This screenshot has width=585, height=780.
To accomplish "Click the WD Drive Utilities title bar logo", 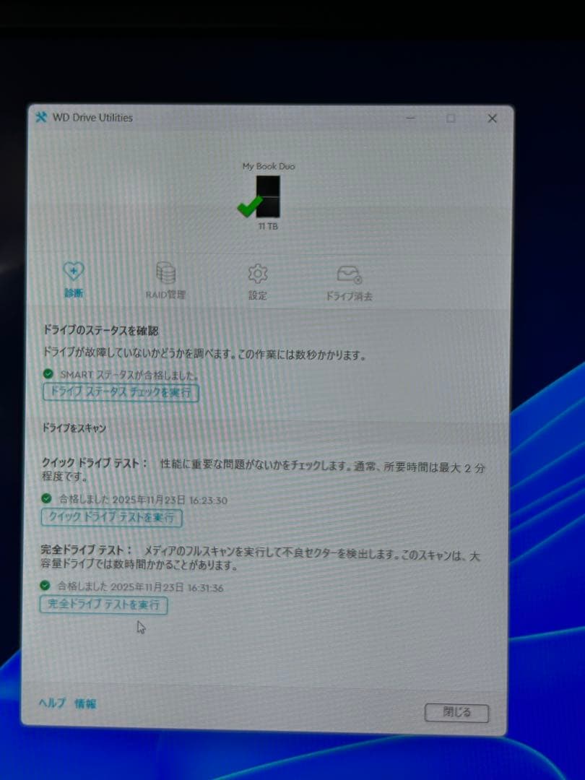I will (x=39, y=117).
